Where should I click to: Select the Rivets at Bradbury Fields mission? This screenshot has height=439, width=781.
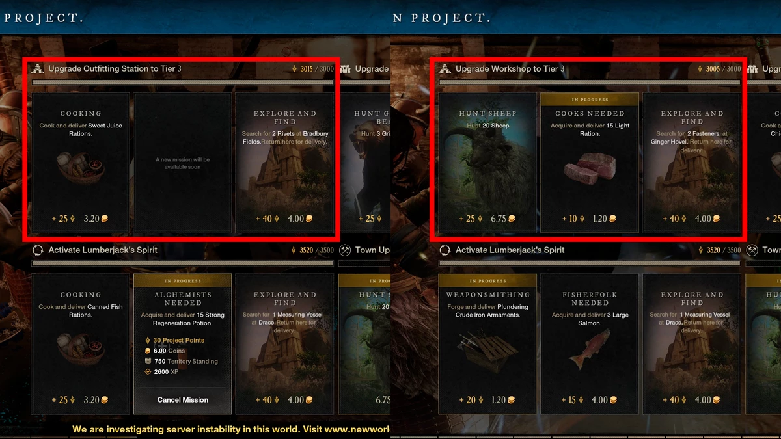tap(284, 163)
